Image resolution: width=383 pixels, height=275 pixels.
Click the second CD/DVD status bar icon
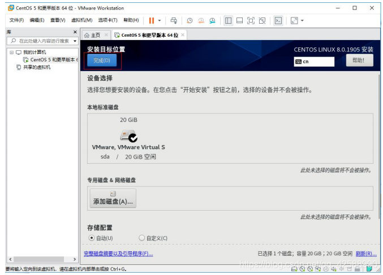pyautogui.click(x=310, y=269)
